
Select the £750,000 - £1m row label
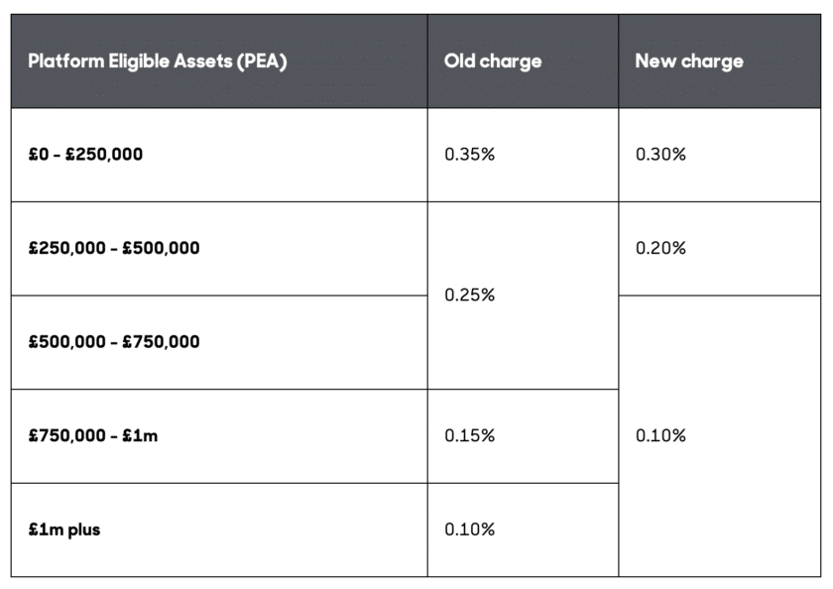pos(93,436)
